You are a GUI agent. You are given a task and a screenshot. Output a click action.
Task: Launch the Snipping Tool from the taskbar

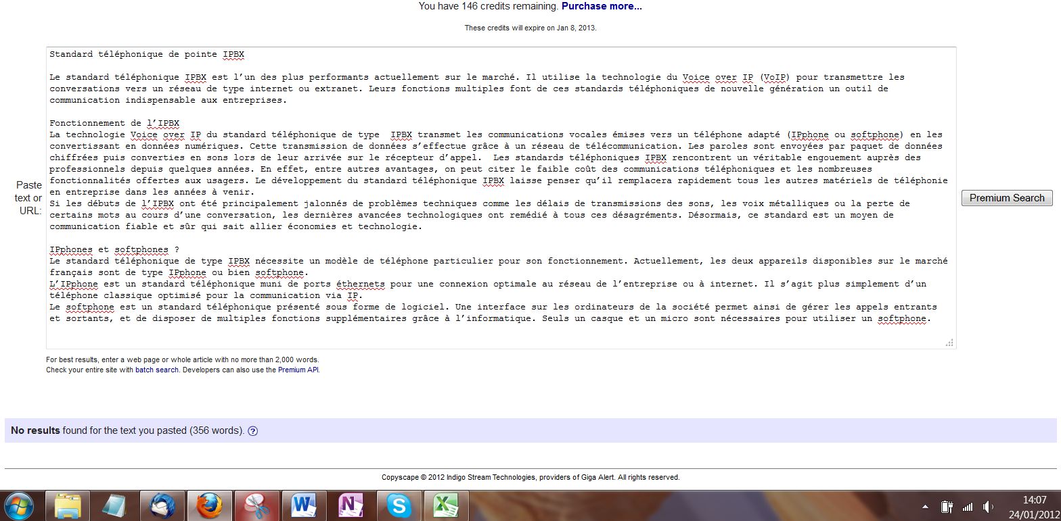tap(256, 505)
